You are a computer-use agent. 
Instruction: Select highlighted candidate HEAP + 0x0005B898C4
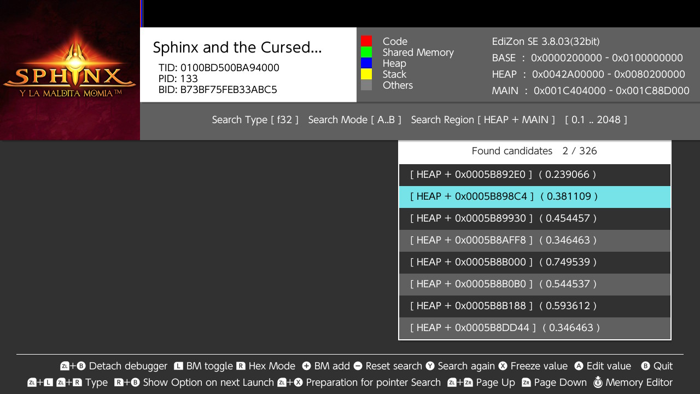[x=535, y=196]
